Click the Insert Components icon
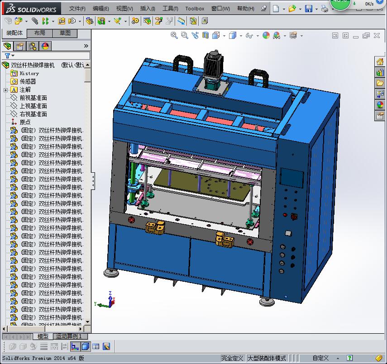 18,21
